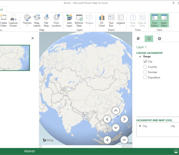Click the FINISHED status text
Viewport: 179px width, 155px height.
[29, 151]
